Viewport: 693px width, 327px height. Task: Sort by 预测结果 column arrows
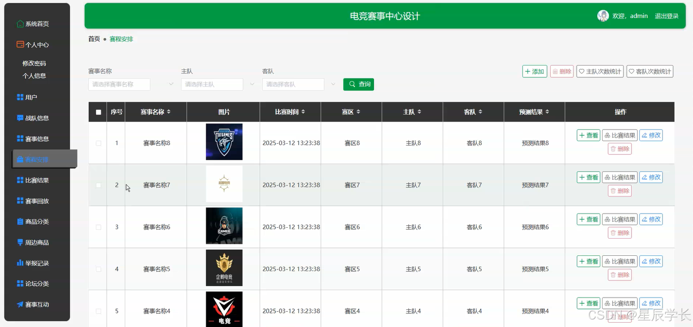(x=547, y=112)
